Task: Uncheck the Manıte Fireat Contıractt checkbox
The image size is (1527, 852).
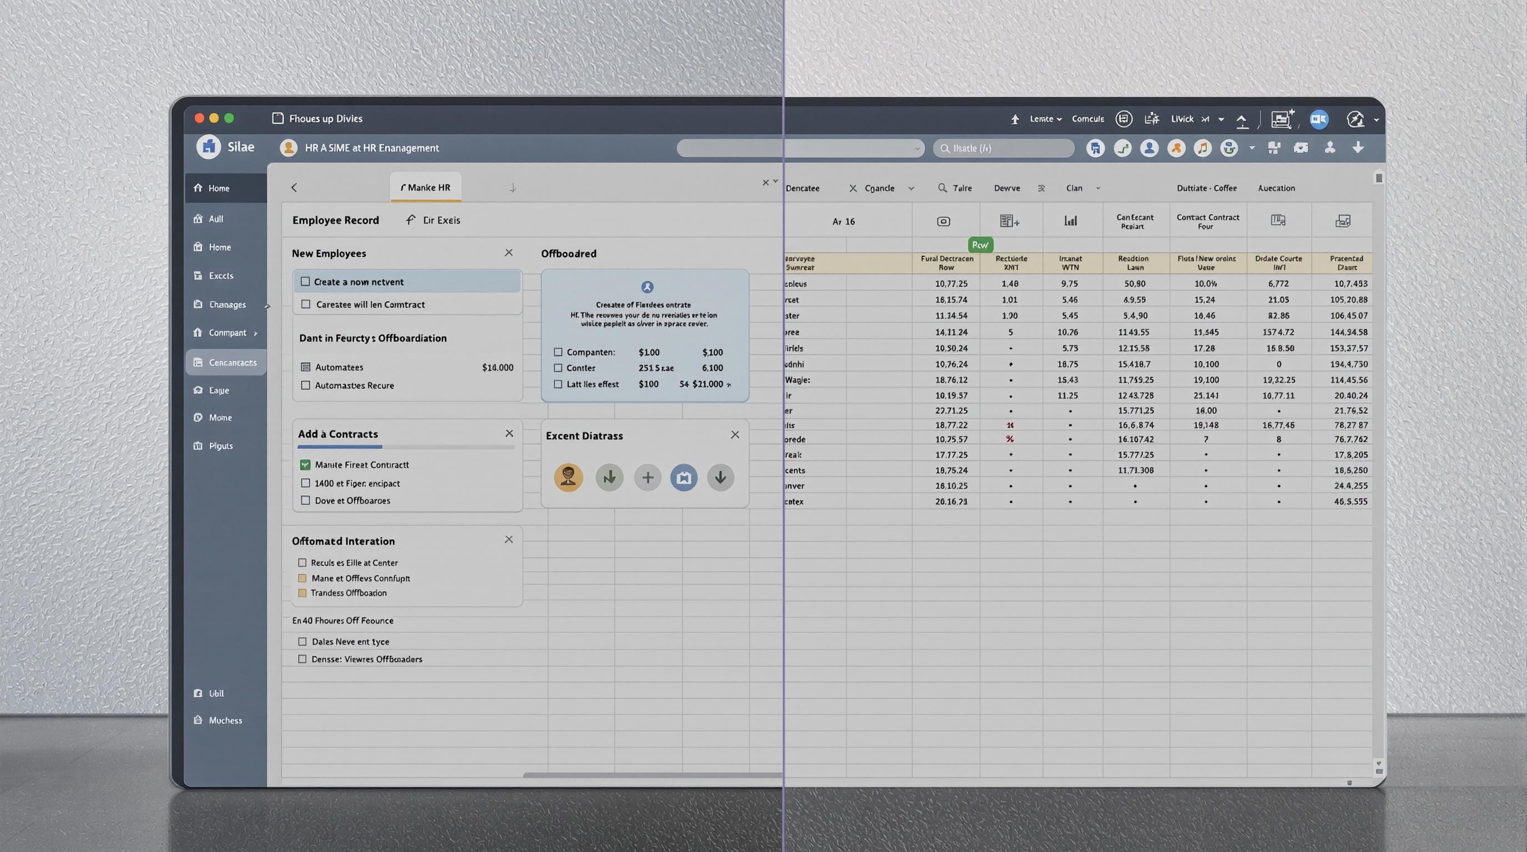Action: click(305, 465)
